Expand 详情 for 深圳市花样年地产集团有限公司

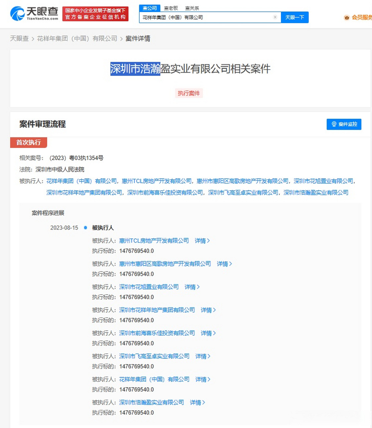point(208,310)
